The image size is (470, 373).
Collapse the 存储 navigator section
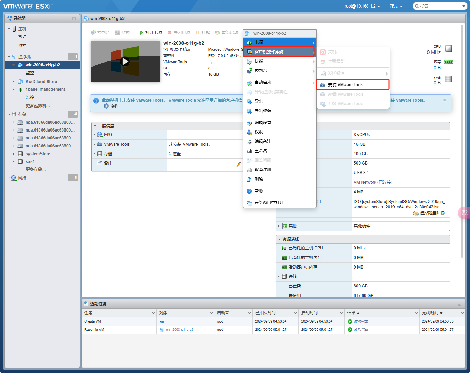pyautogui.click(x=9, y=114)
